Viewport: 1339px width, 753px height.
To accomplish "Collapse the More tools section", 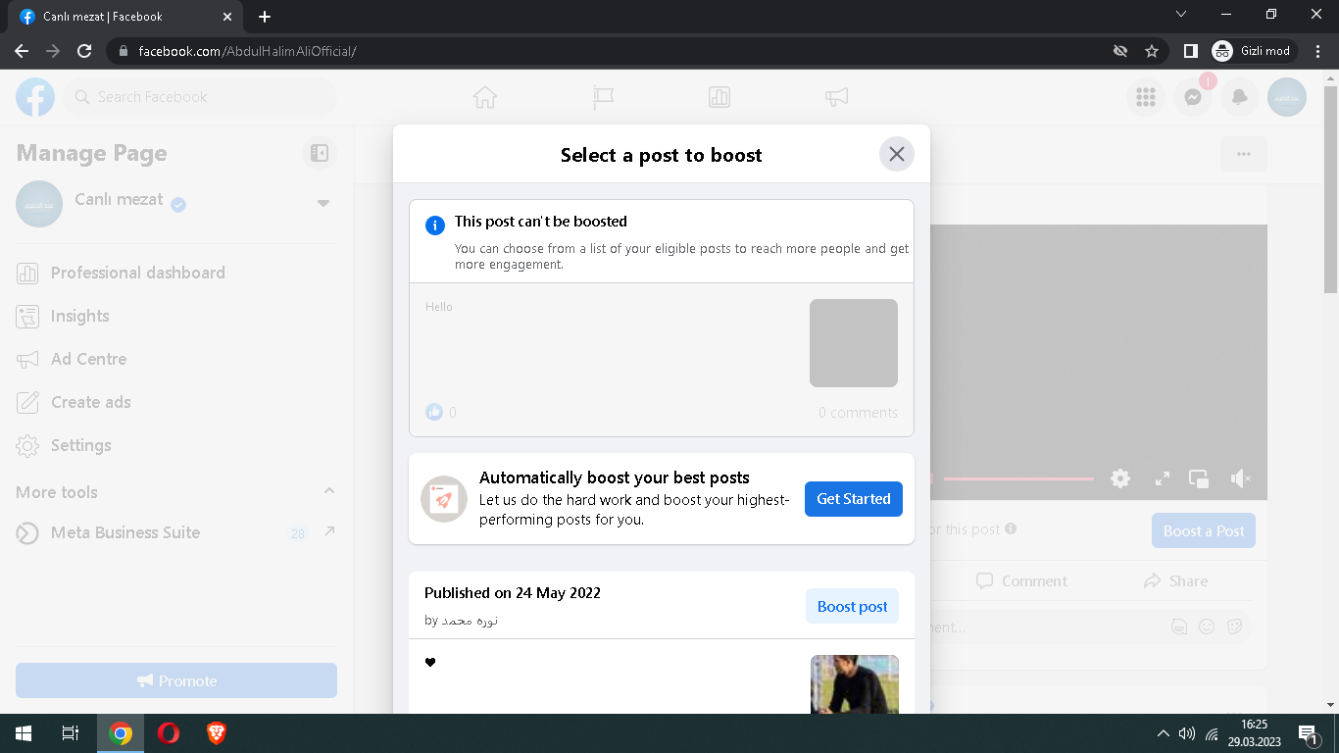I will [x=329, y=491].
